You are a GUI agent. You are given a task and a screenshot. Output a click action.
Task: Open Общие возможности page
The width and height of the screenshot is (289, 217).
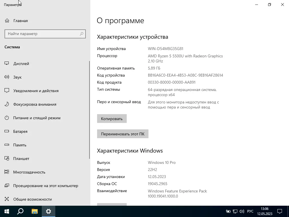33,199
